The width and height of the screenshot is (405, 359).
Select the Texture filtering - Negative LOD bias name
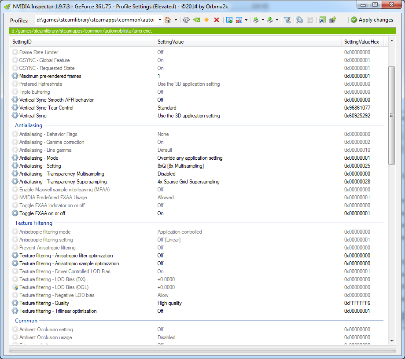[x=57, y=295]
